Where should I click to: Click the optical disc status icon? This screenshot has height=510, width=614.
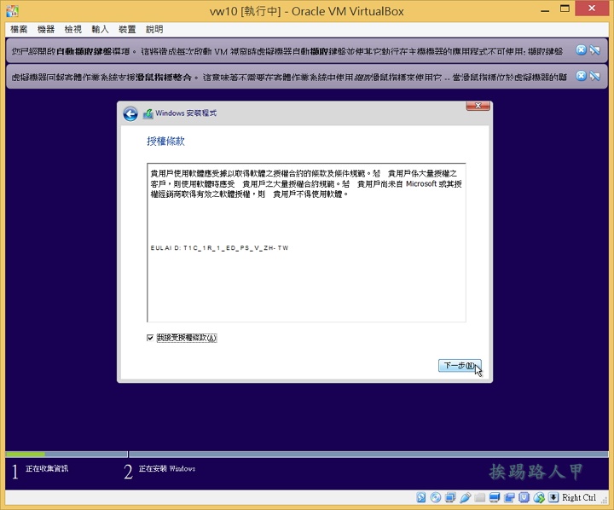pyautogui.click(x=436, y=497)
